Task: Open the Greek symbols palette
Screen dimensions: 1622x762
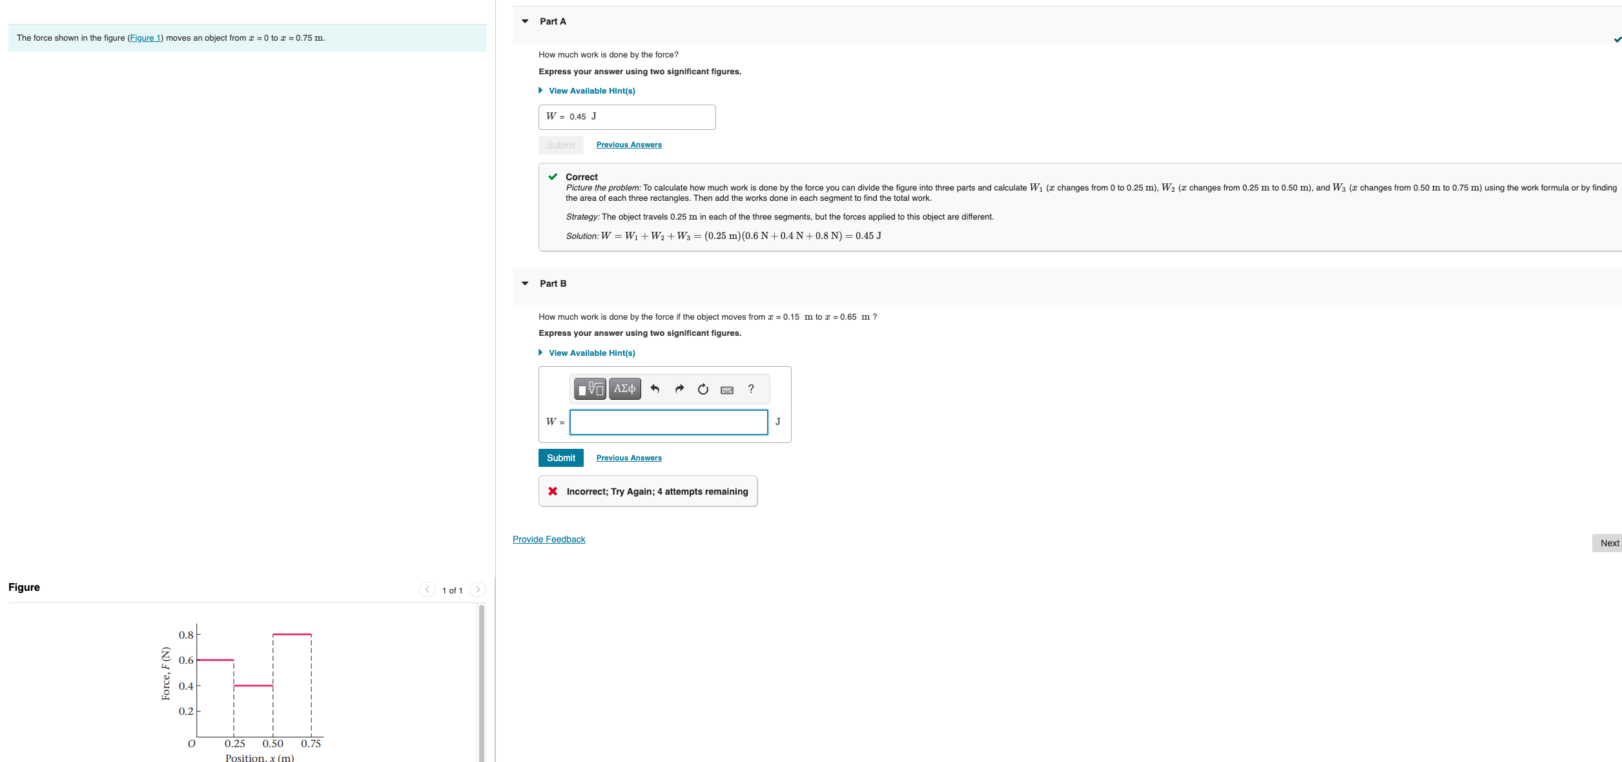Action: point(624,389)
